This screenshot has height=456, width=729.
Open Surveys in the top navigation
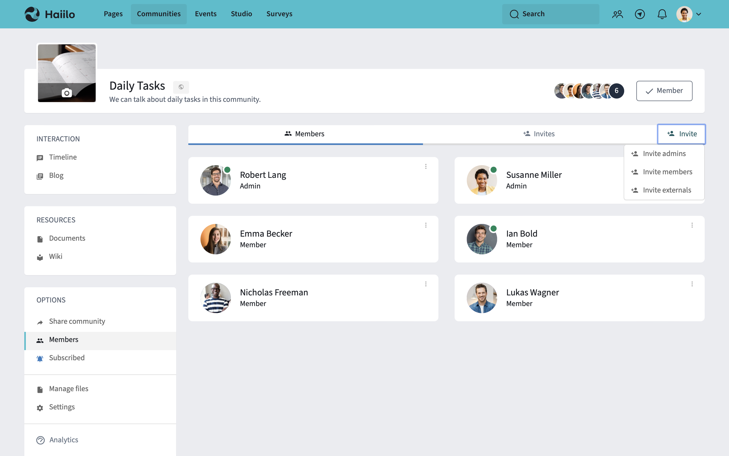coord(279,14)
